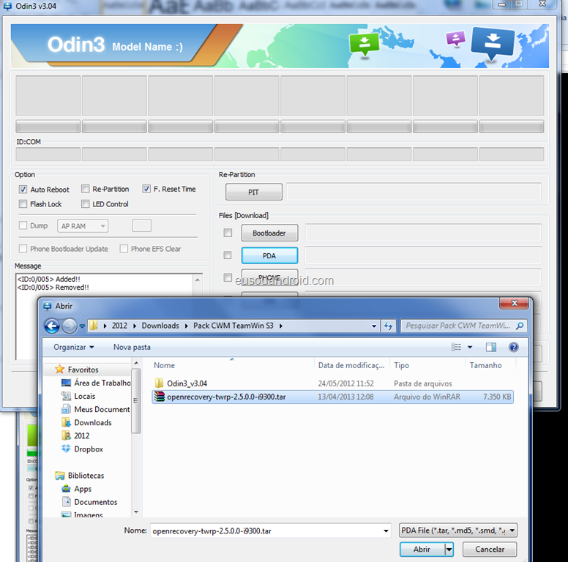
Task: Click the sidebar vertical scrollbar thumb
Action: click(x=136, y=401)
